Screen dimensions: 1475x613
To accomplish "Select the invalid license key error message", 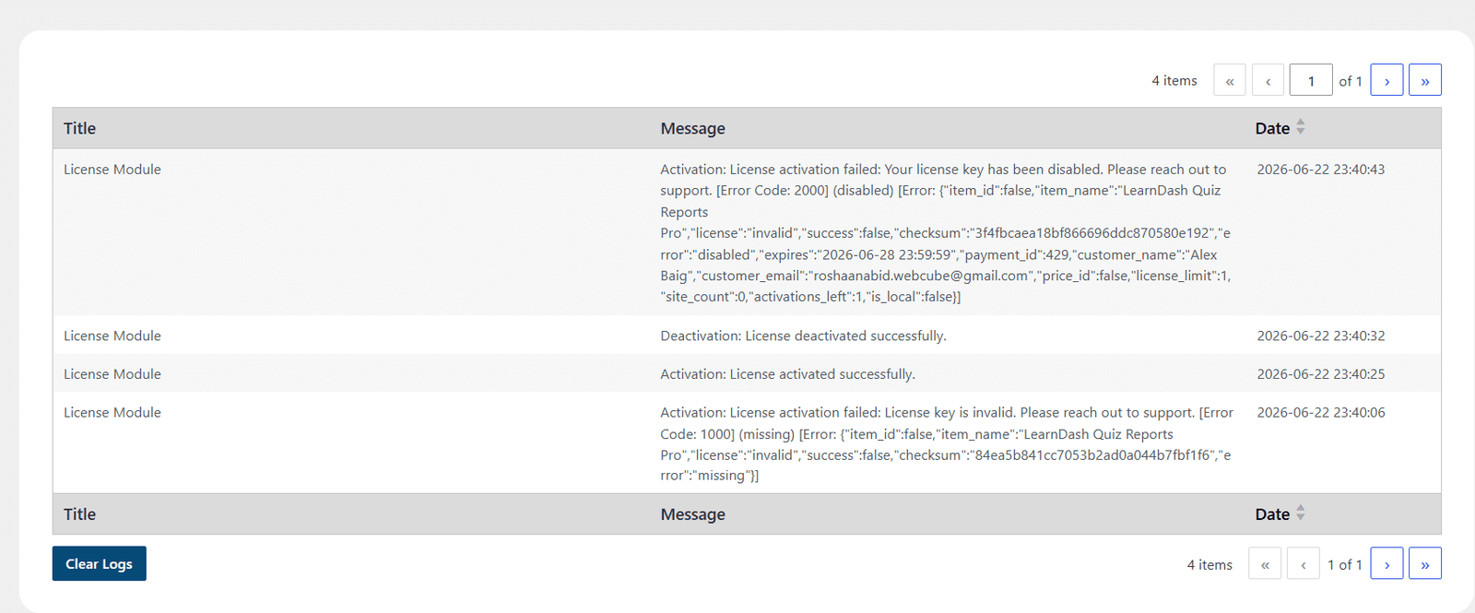I will [x=947, y=443].
